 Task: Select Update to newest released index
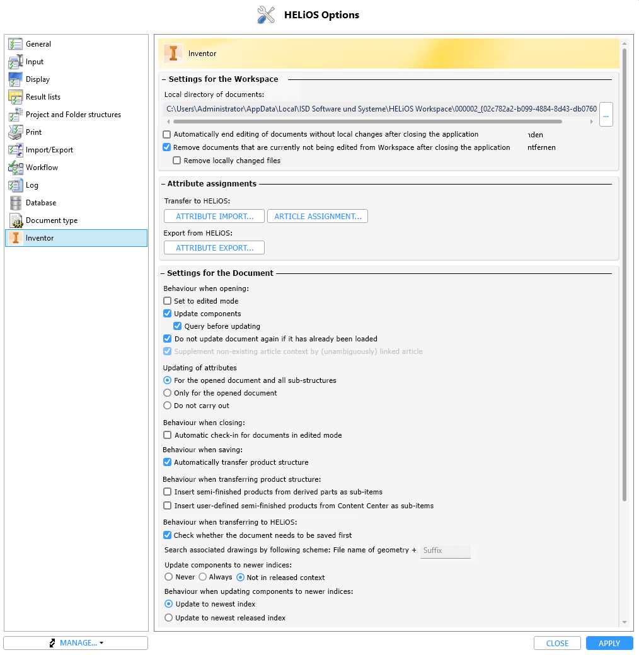168,617
